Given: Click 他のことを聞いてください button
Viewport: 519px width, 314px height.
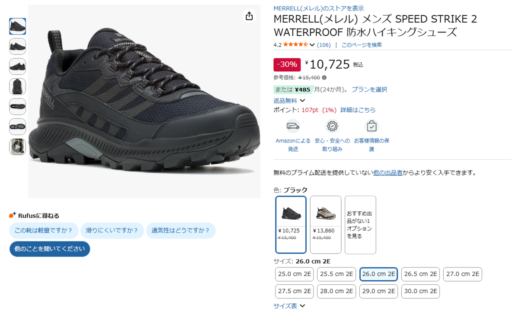Looking at the screenshot, I should point(50,249).
